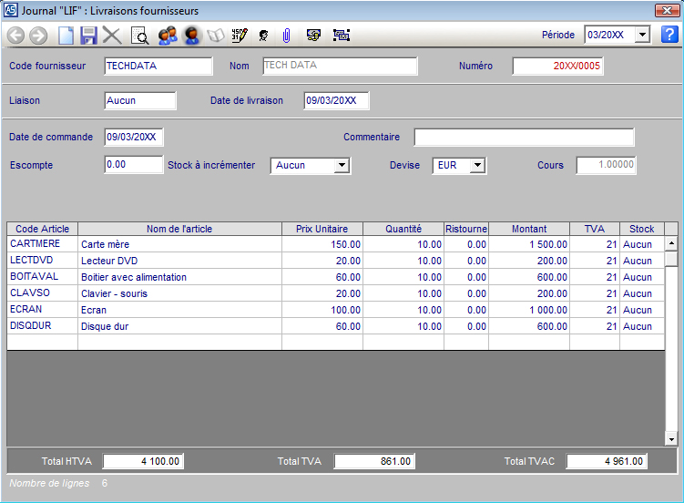Click the scrollbar down arrow of the article table
Viewport: 684px width, 503px height.
671,439
